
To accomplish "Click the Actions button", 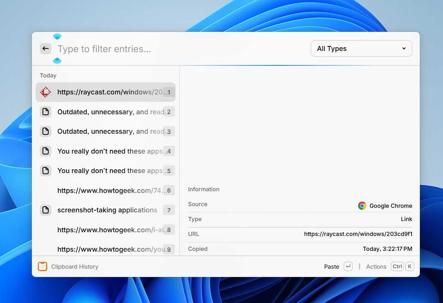I will coord(376,266).
